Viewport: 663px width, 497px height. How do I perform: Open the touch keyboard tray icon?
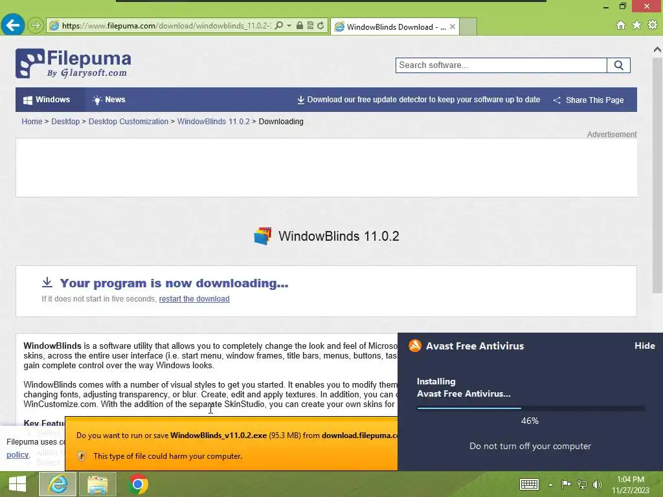coord(529,484)
